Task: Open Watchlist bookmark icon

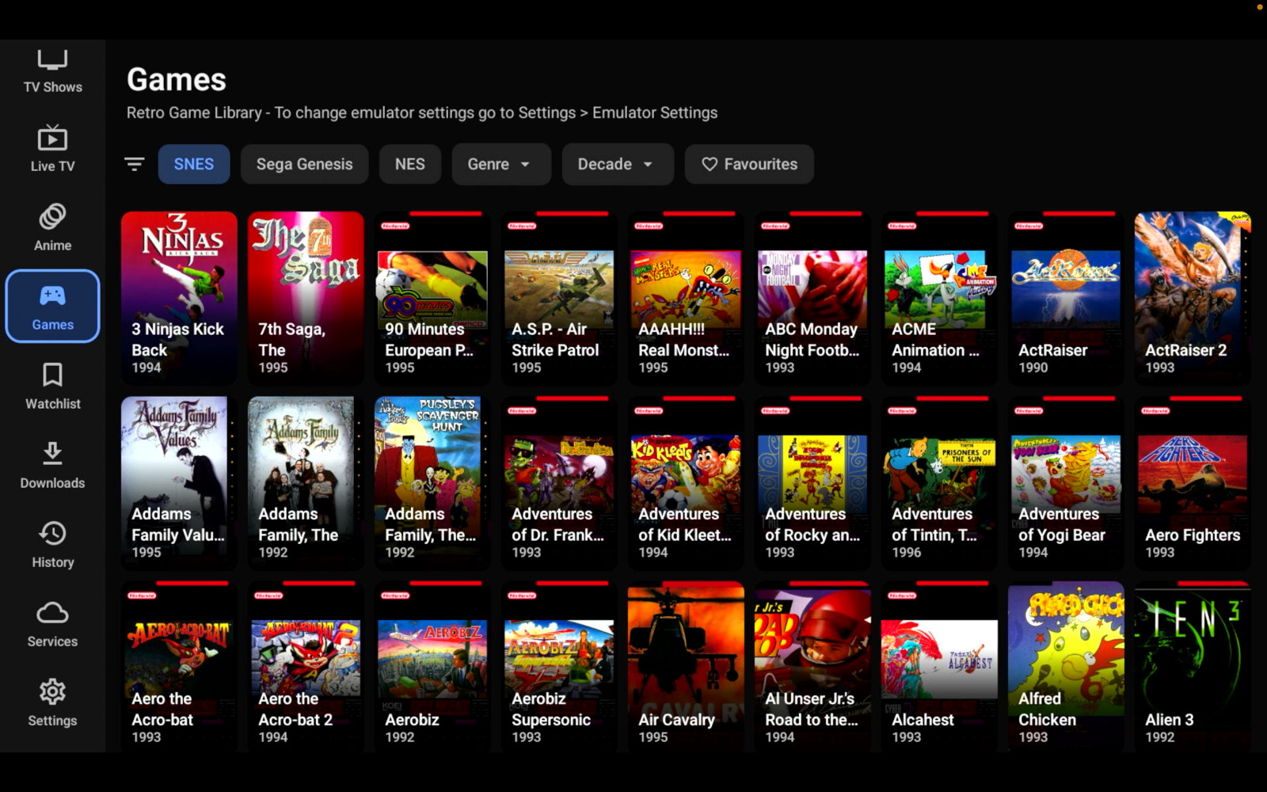Action: coord(52,375)
